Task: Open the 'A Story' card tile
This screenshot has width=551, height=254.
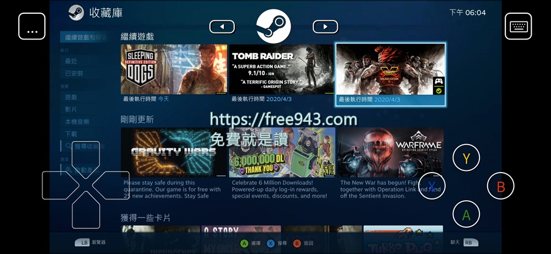Action: tap(241, 240)
